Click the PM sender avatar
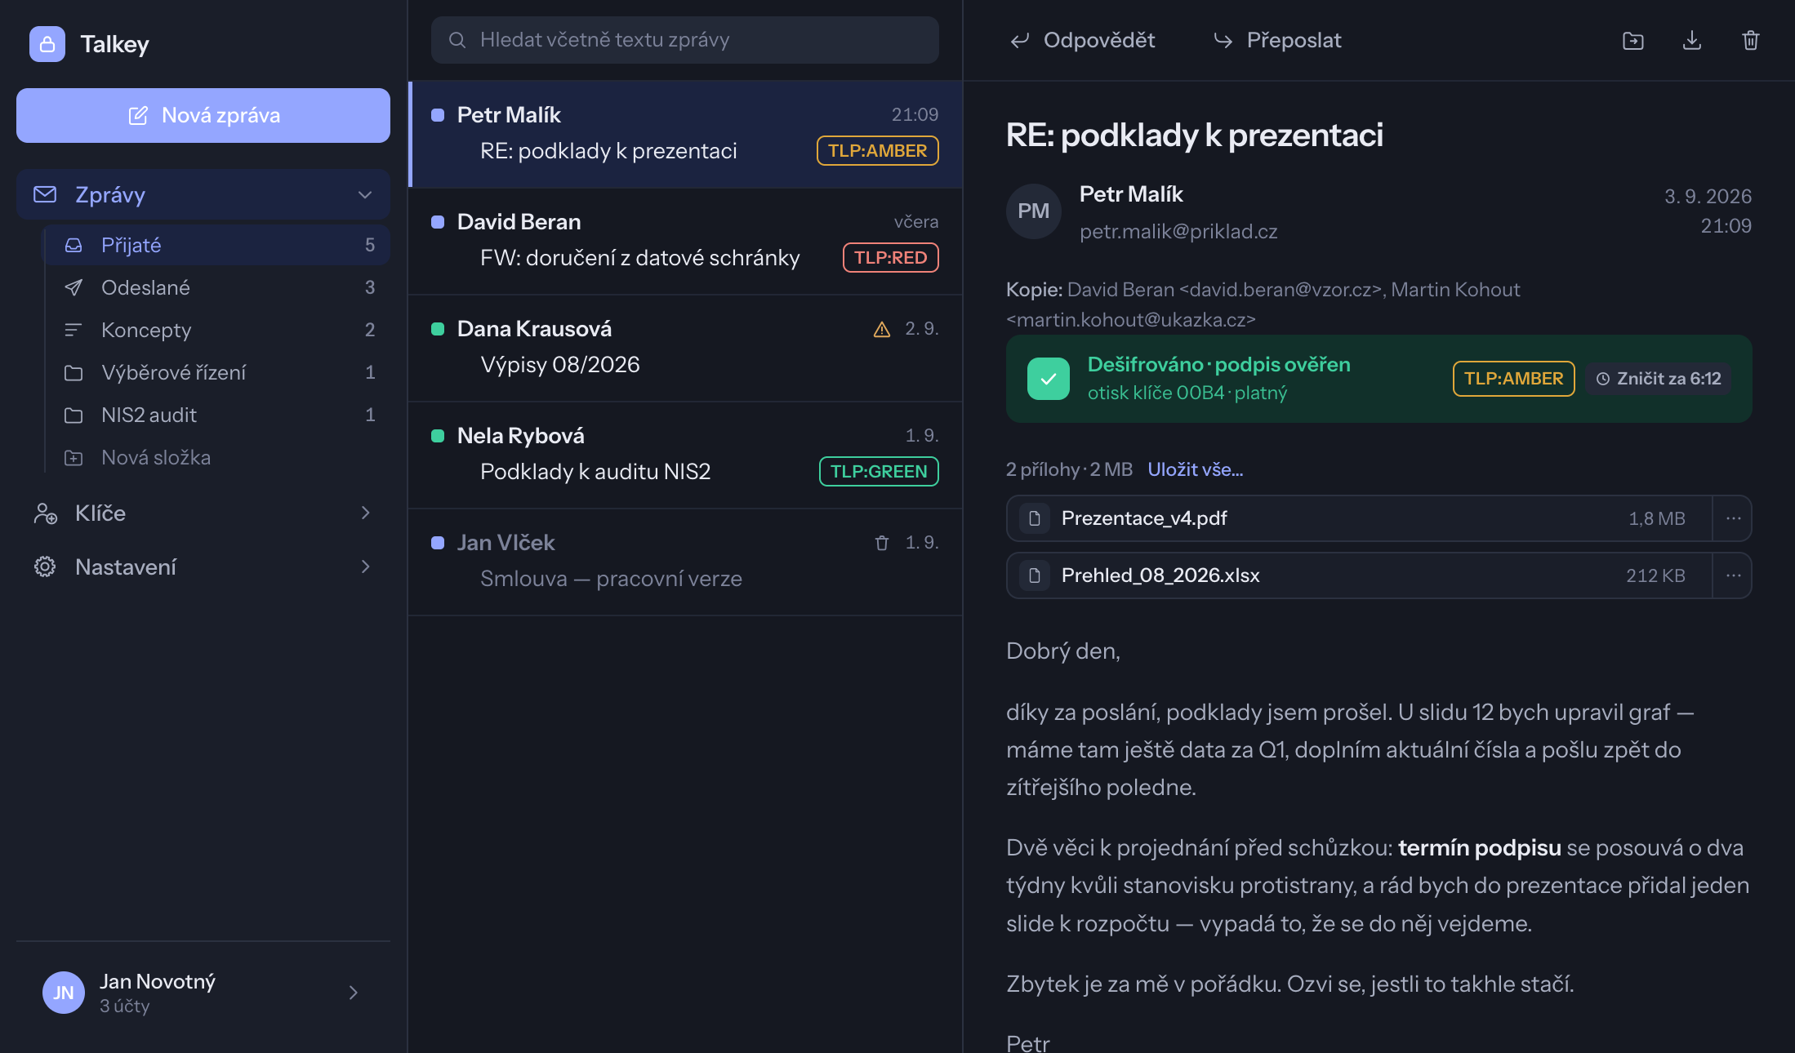This screenshot has width=1795, height=1053. click(1034, 211)
